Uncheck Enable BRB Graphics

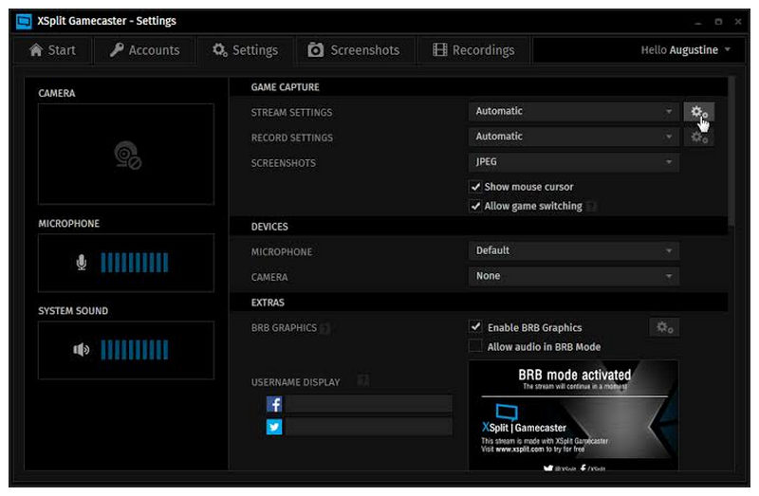475,327
